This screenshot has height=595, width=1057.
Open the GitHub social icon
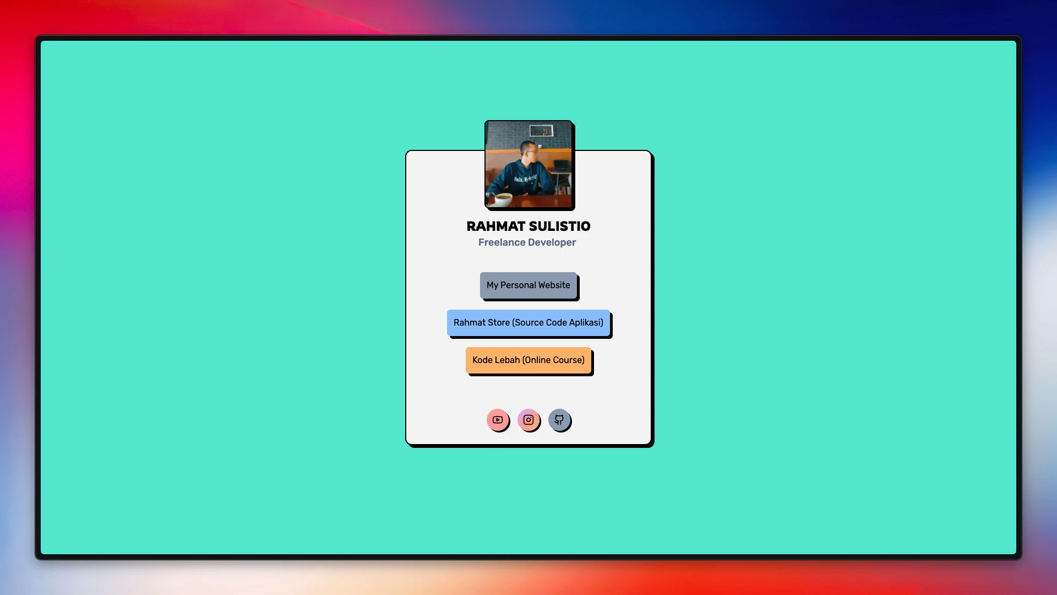[559, 420]
